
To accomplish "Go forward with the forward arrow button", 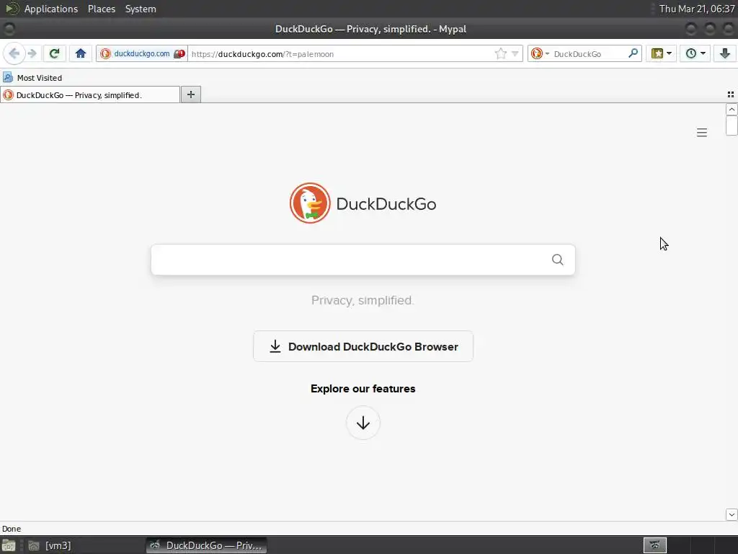I will [32, 53].
